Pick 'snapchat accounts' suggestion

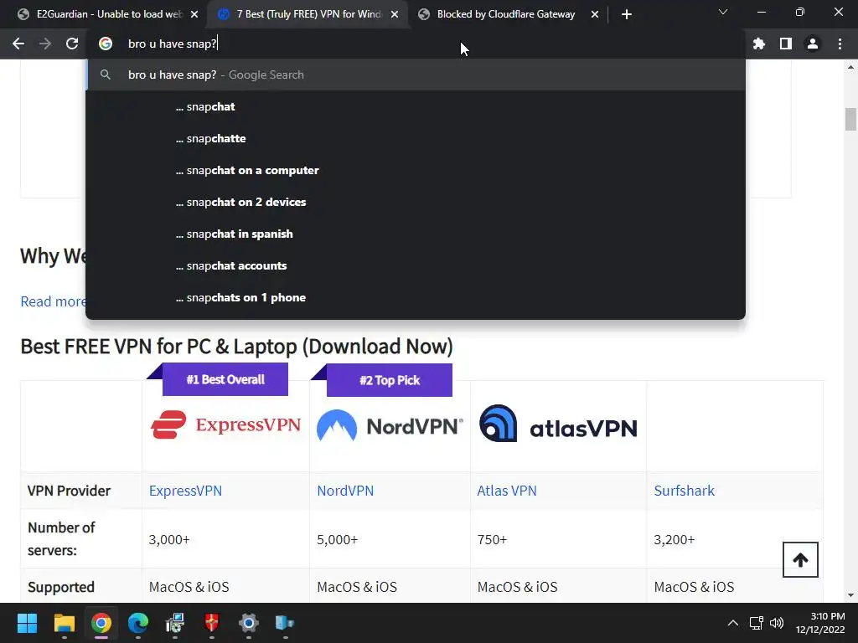[x=416, y=265]
